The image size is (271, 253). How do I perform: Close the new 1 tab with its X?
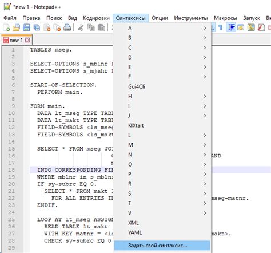click(x=27, y=40)
